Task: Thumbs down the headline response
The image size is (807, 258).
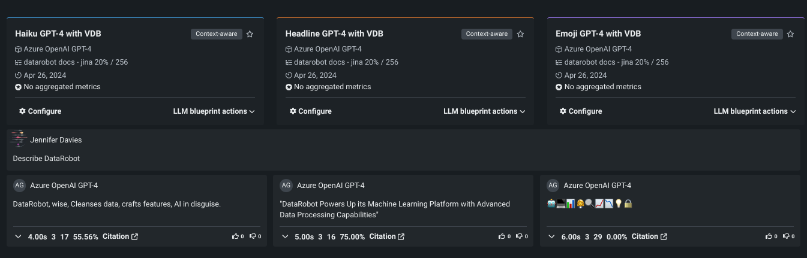Action: [518, 236]
